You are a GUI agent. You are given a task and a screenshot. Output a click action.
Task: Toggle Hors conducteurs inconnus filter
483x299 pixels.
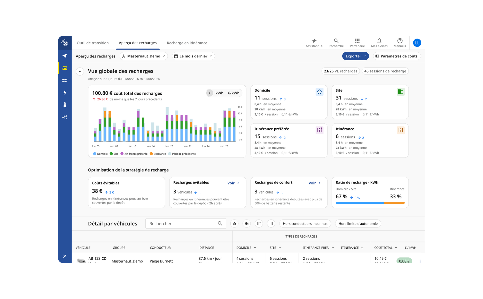point(305,224)
